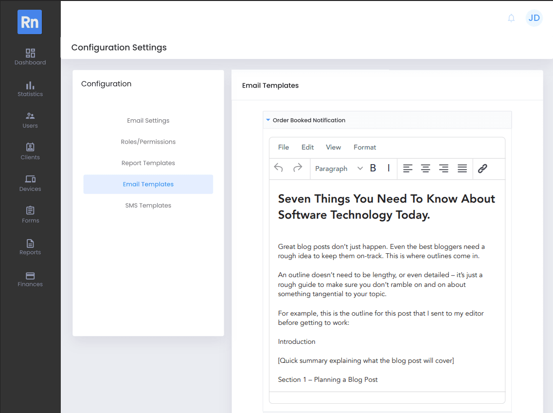The width and height of the screenshot is (553, 413).
Task: Collapse the Order Booked Notification section
Action: click(268, 120)
